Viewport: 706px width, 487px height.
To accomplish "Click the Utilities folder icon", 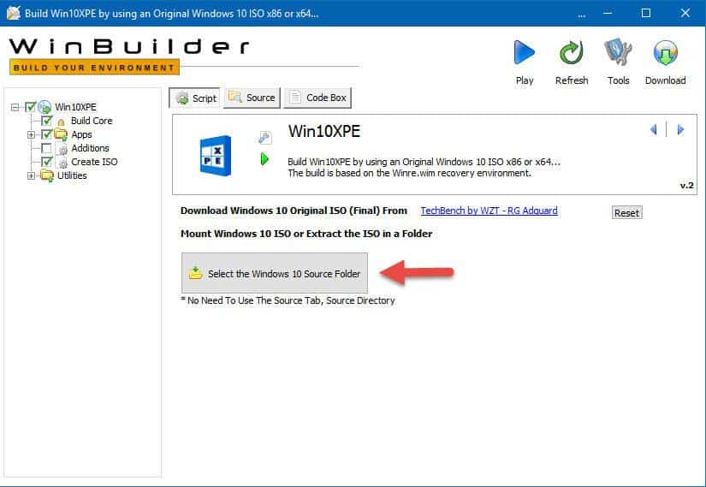I will click(x=47, y=175).
